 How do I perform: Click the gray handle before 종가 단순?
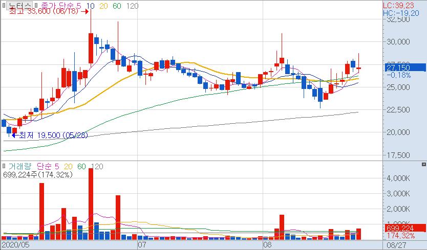[37, 5]
